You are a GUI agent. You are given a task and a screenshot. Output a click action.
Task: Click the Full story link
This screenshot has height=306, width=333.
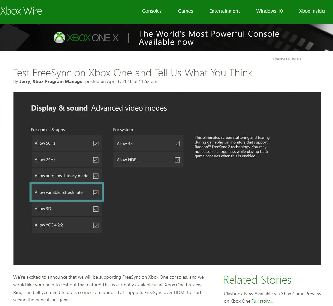click(262, 301)
